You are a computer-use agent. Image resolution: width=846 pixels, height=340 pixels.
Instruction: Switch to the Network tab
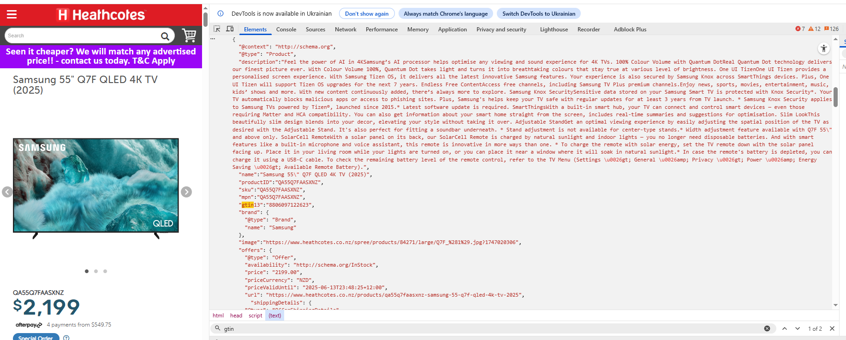346,30
